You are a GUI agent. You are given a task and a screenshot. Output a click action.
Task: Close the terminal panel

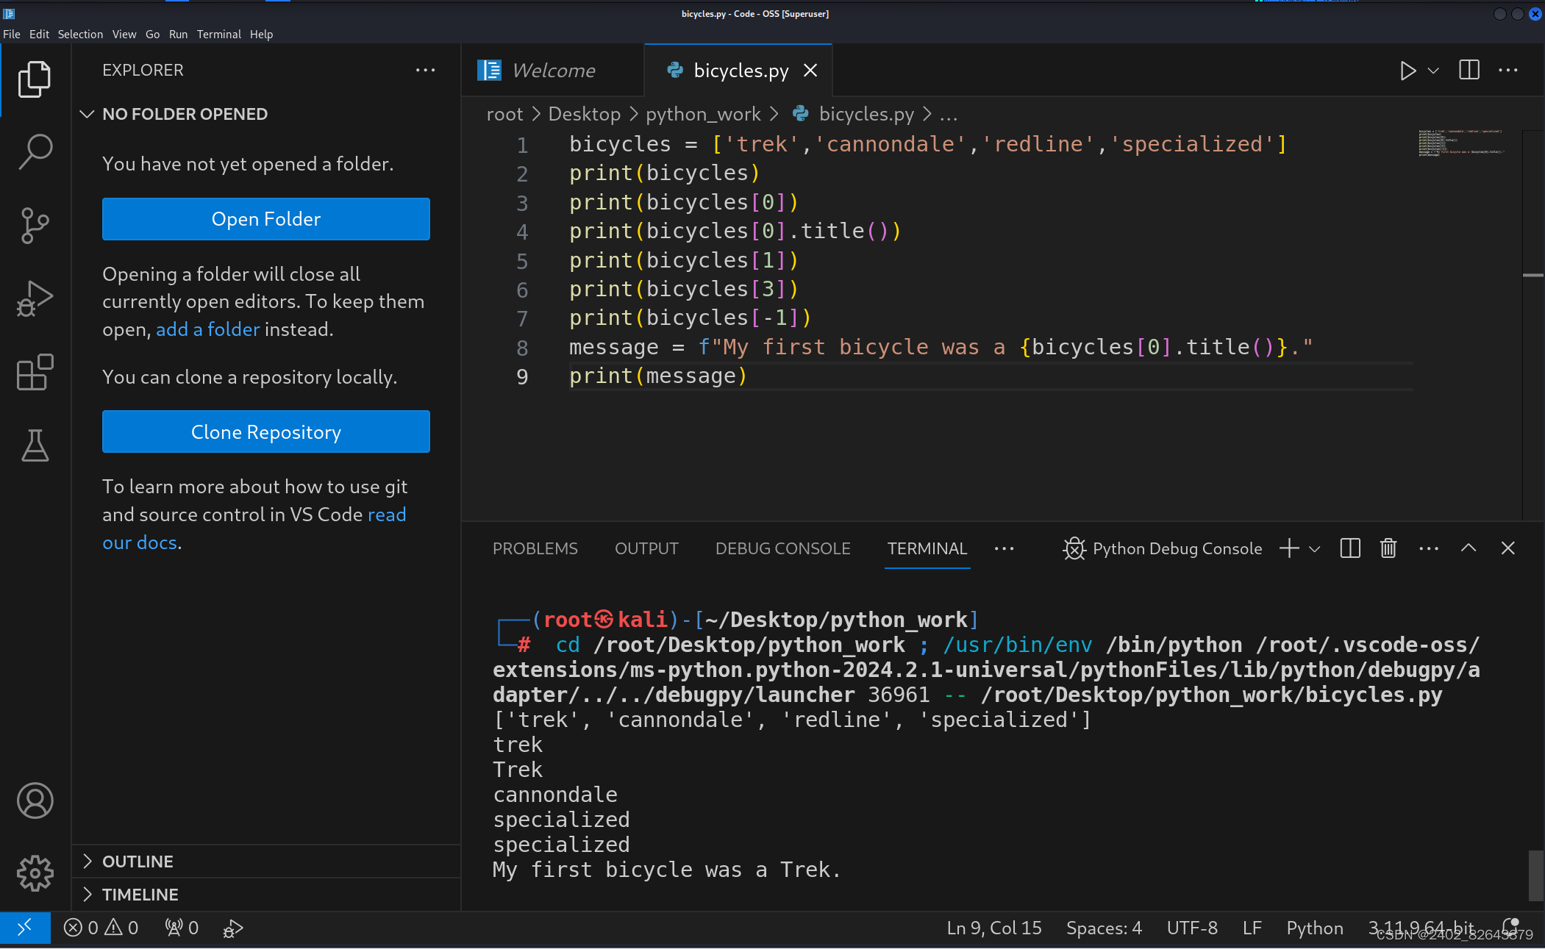(1507, 548)
